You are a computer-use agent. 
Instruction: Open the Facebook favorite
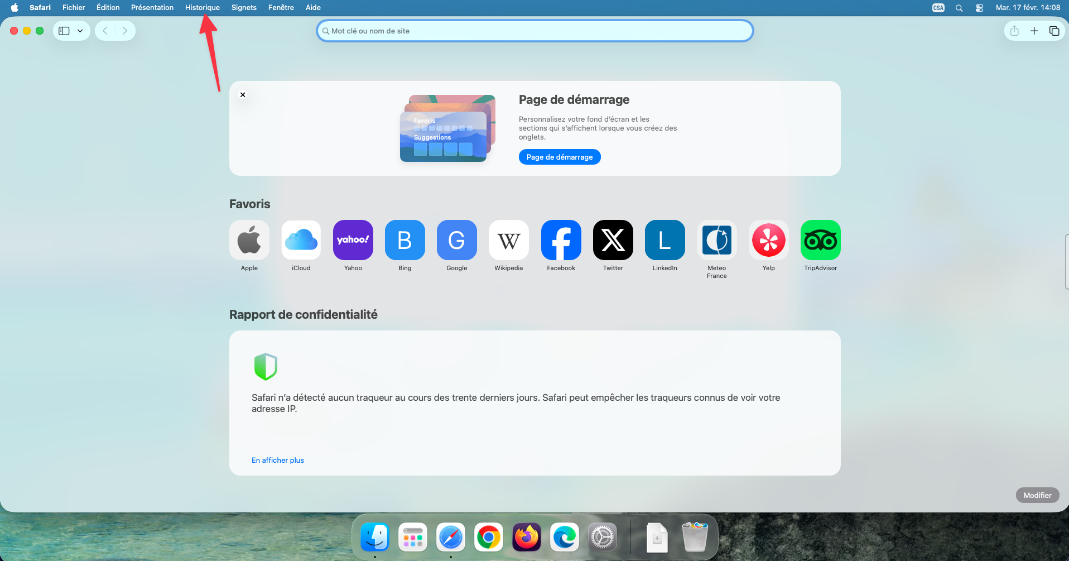click(x=561, y=240)
